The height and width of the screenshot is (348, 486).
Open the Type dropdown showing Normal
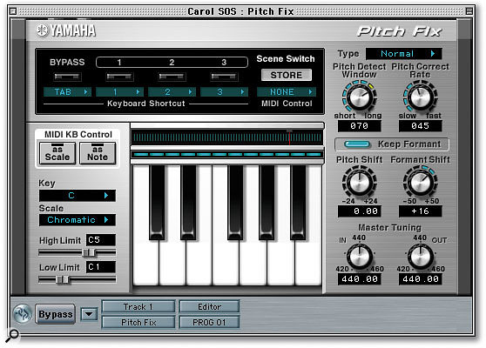[x=404, y=54]
